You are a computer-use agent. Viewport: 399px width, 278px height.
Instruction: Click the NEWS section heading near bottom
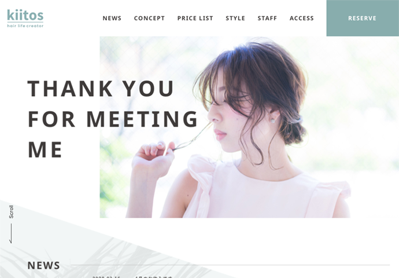(43, 265)
